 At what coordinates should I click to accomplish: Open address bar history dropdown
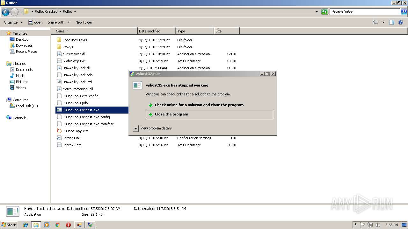[x=317, y=12]
